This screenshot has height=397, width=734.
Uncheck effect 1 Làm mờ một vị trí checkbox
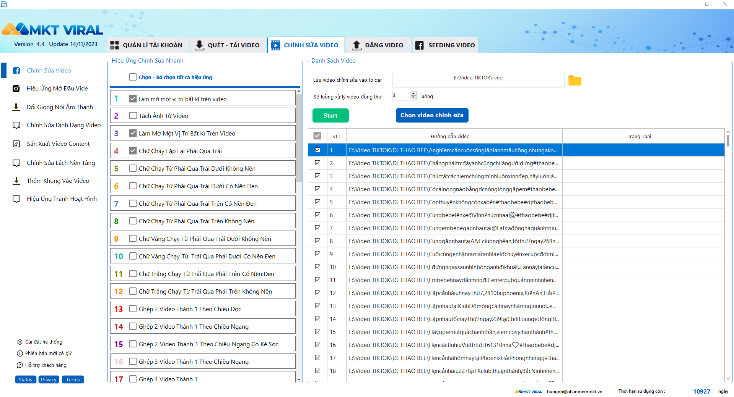pos(133,98)
